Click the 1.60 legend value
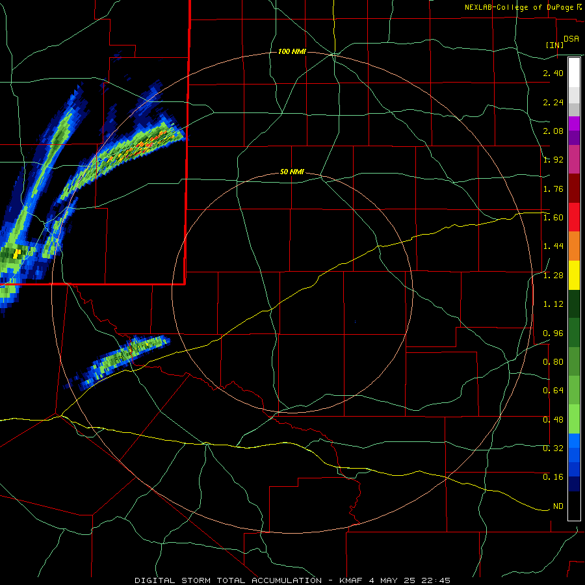Screen dimensions: 585x585 click(x=553, y=218)
